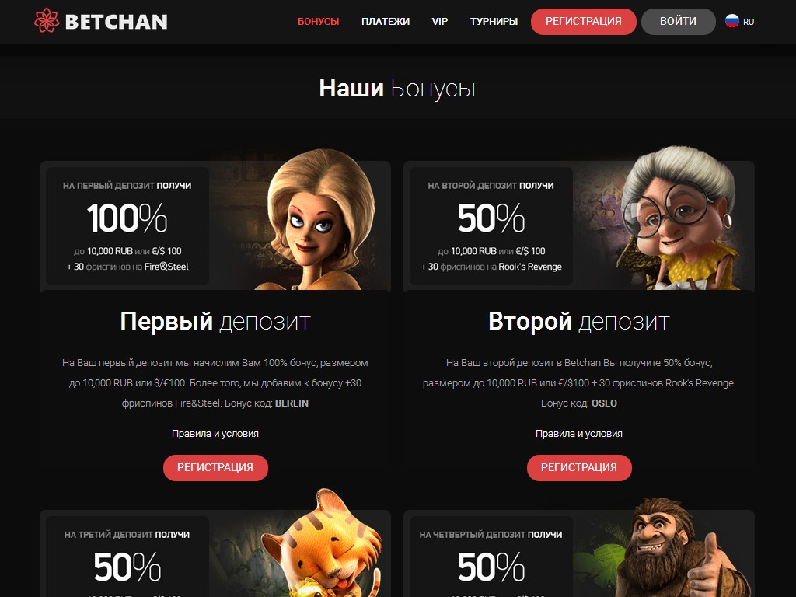Click the header РЕГИСТРАЦИЯ button
The image size is (796, 597).
coord(583,21)
